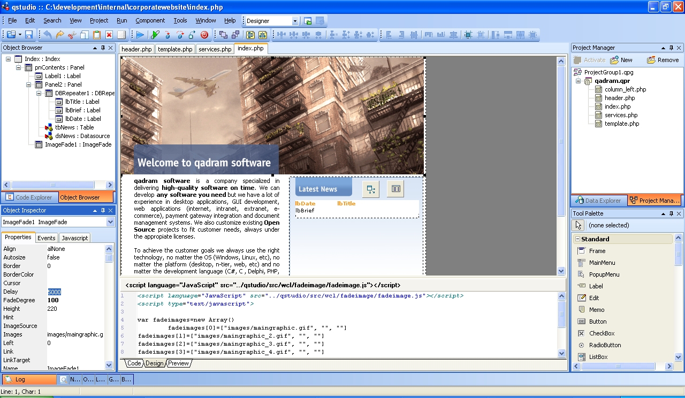This screenshot has width=685, height=398.
Task: Click the Run (blue play) toolbar icon
Action: 140,35
